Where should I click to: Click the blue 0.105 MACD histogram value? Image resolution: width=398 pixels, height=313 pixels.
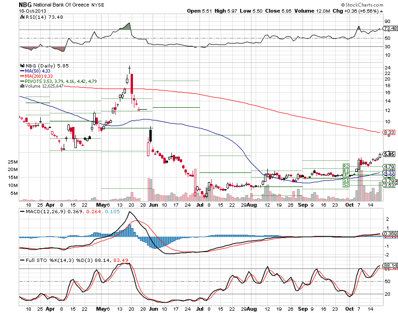point(112,212)
